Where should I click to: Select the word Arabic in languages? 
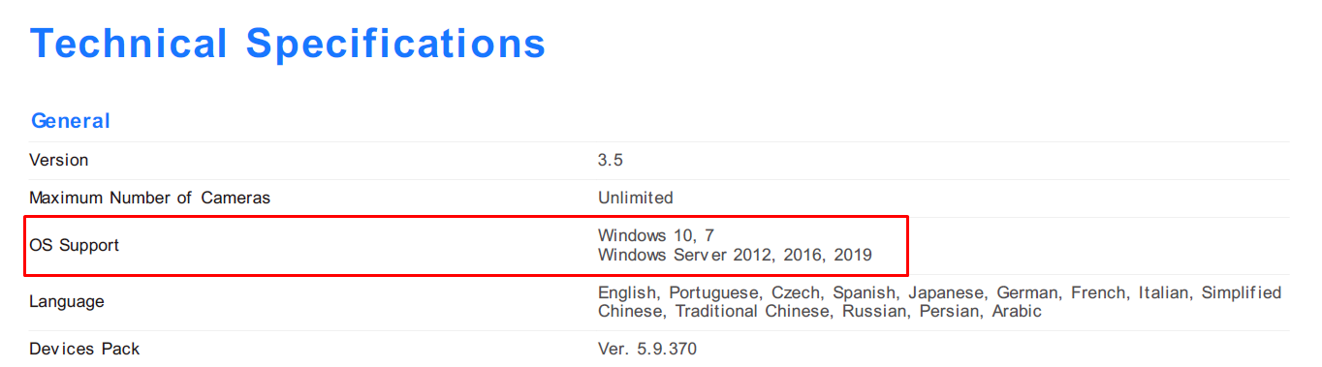[1016, 312]
